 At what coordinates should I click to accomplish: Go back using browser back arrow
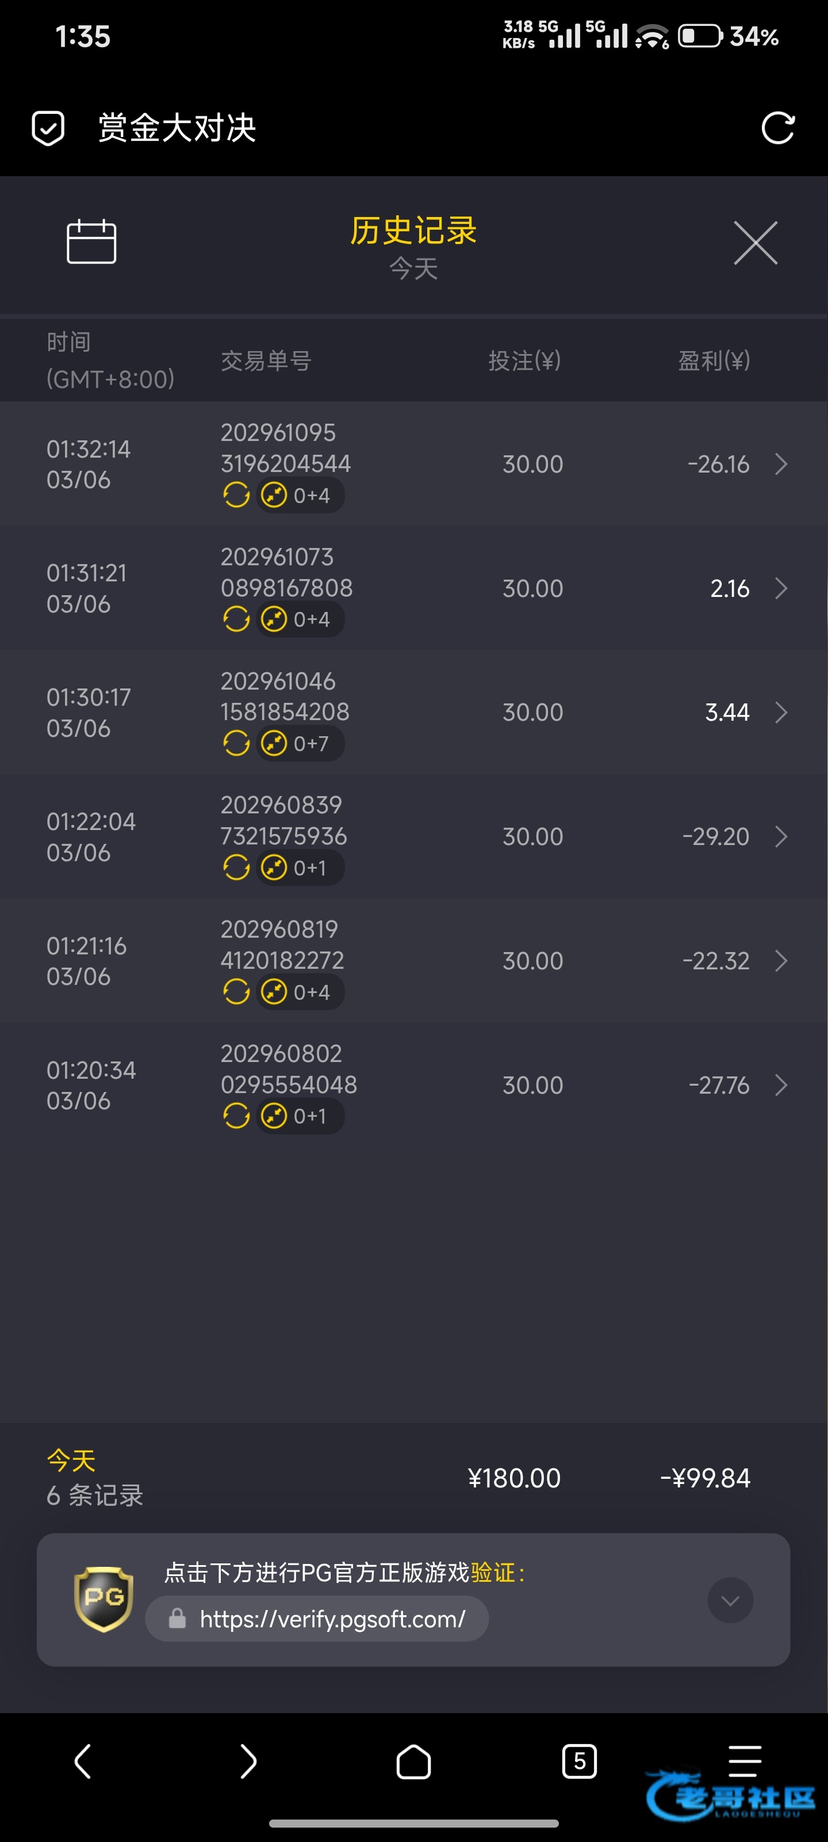pos(83,1760)
